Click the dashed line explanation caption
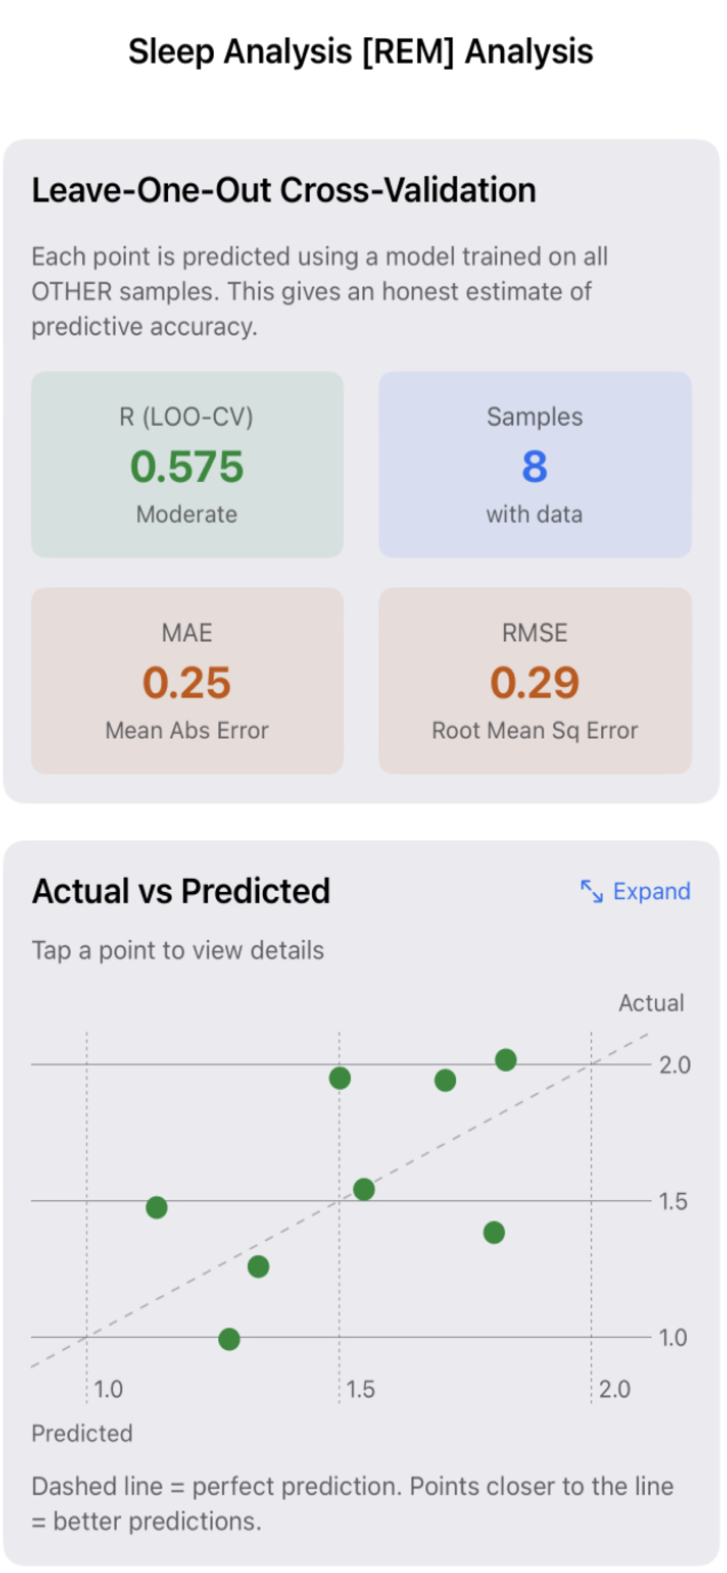The image size is (727, 1573). point(352,1503)
